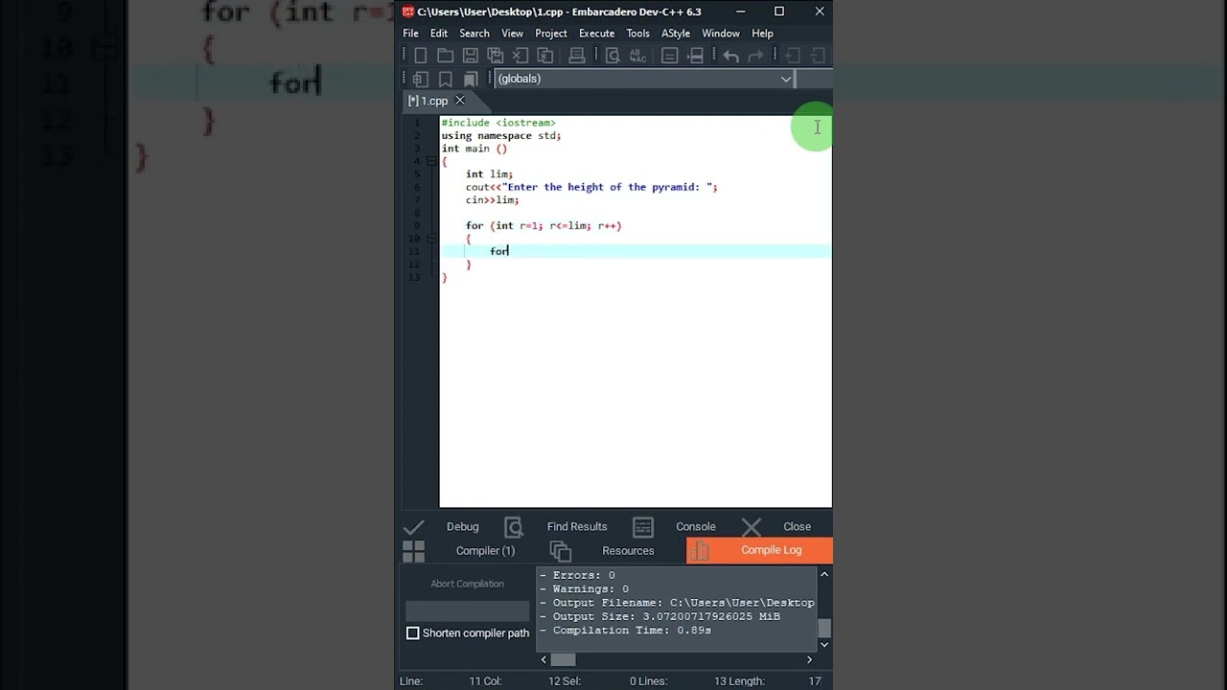Viewport: 1227px width, 690px height.
Task: Click the Close panel tab
Action: tap(797, 526)
